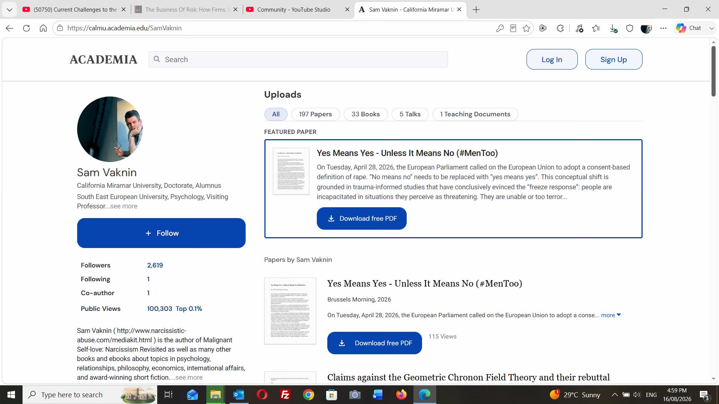719x404 pixels.
Task: Follow Sam Vaknin
Action: (x=161, y=233)
